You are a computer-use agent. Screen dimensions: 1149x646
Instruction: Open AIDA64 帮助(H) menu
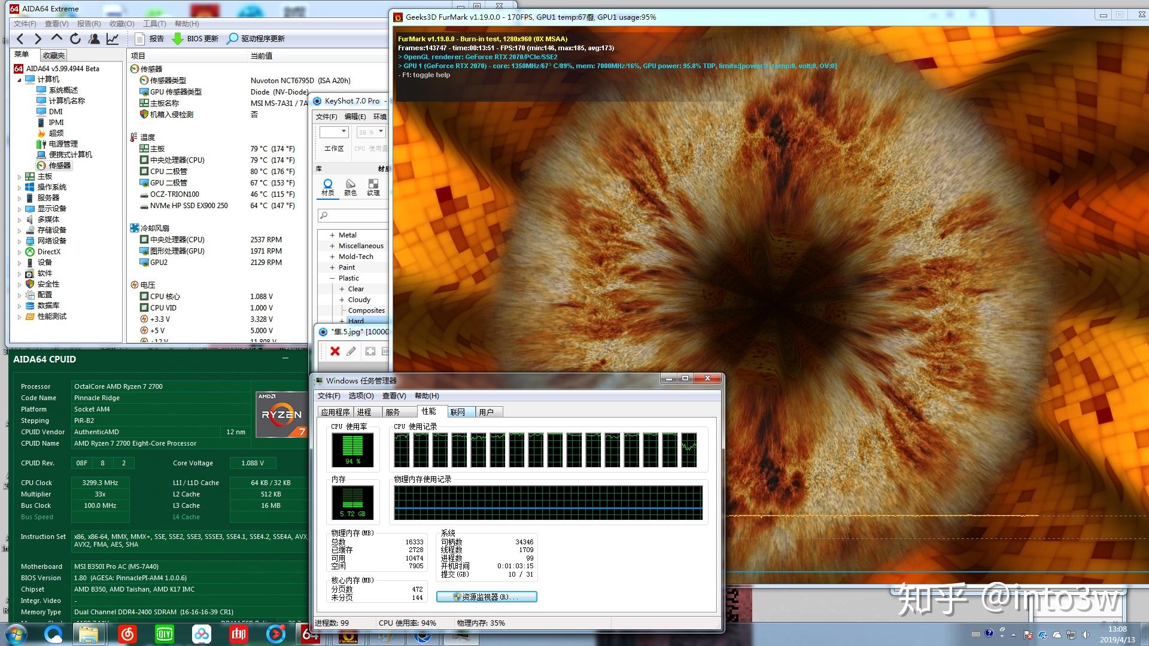[187, 23]
